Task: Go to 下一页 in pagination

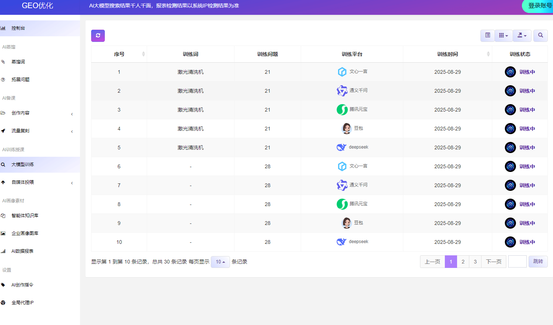Action: 493,261
